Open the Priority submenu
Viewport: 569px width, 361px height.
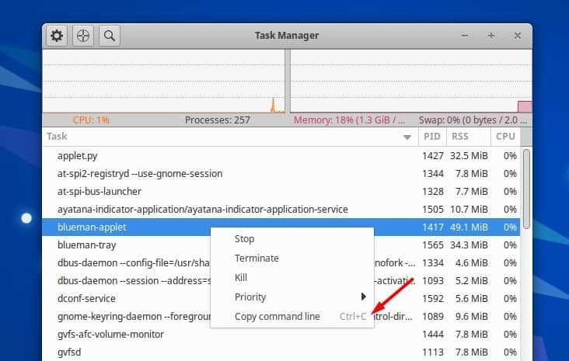click(292, 297)
